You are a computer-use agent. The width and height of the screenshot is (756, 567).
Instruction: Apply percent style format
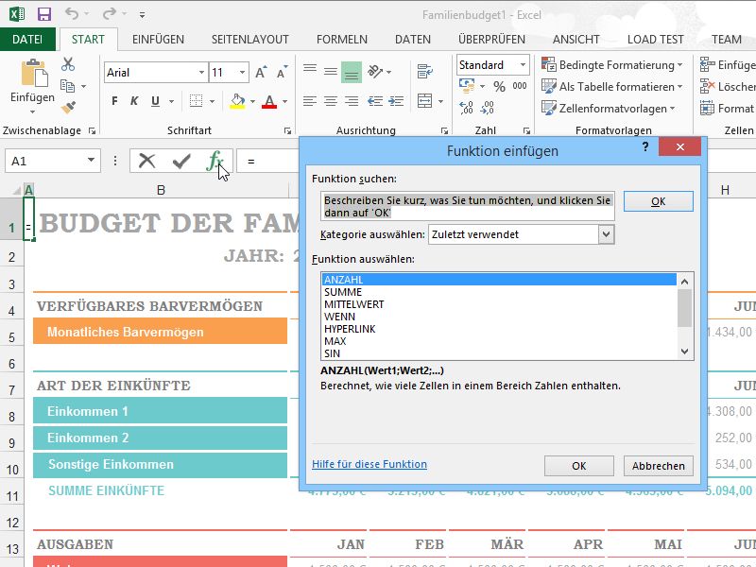pos(500,86)
